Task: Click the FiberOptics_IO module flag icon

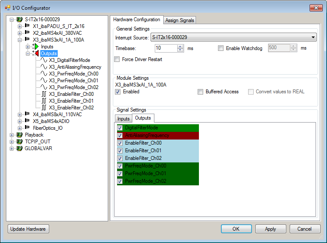Action: (27, 127)
